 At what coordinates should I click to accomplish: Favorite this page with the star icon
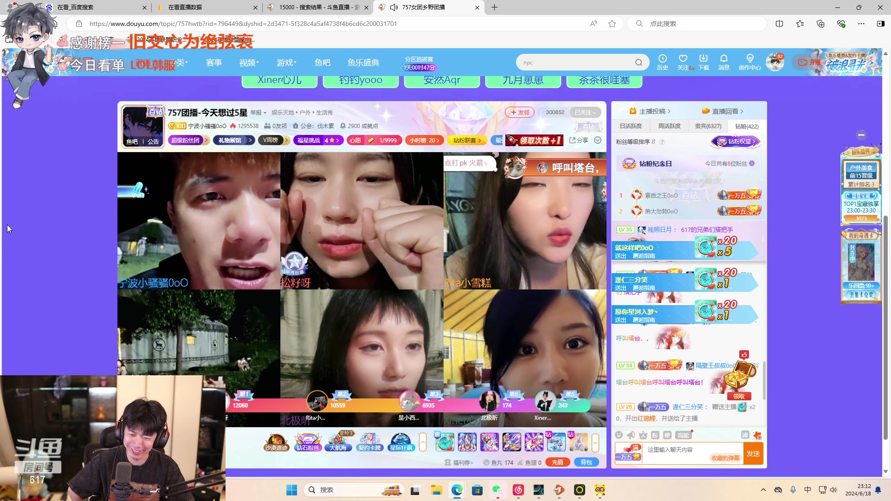tap(612, 24)
